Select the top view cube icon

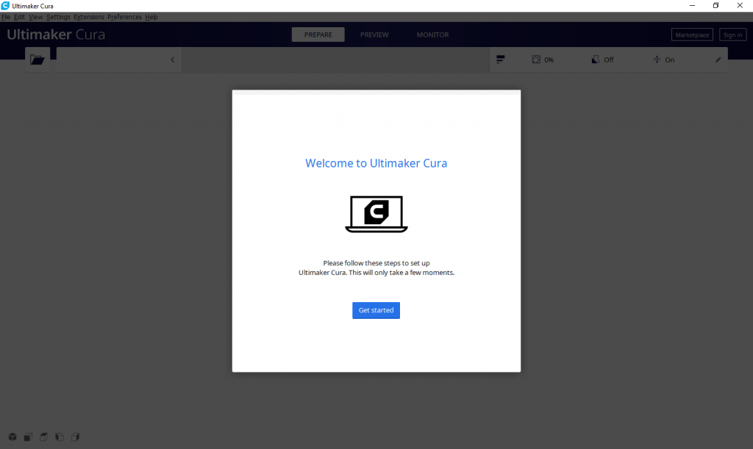tap(43, 437)
